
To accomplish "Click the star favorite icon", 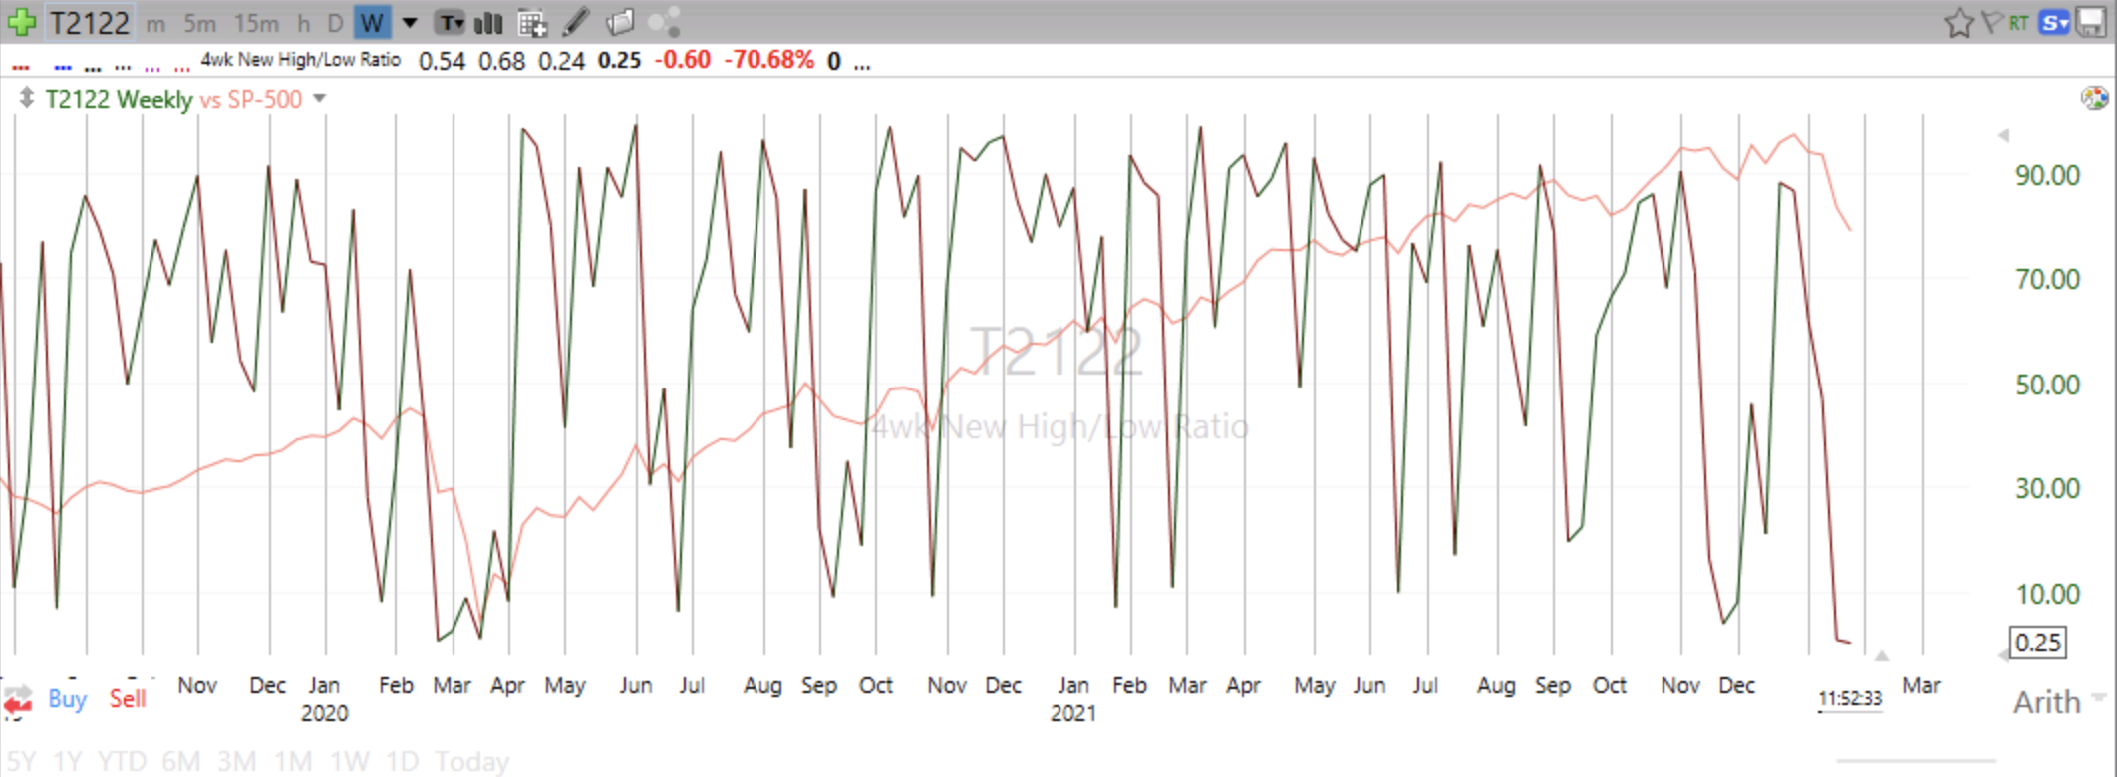I will (x=1959, y=22).
